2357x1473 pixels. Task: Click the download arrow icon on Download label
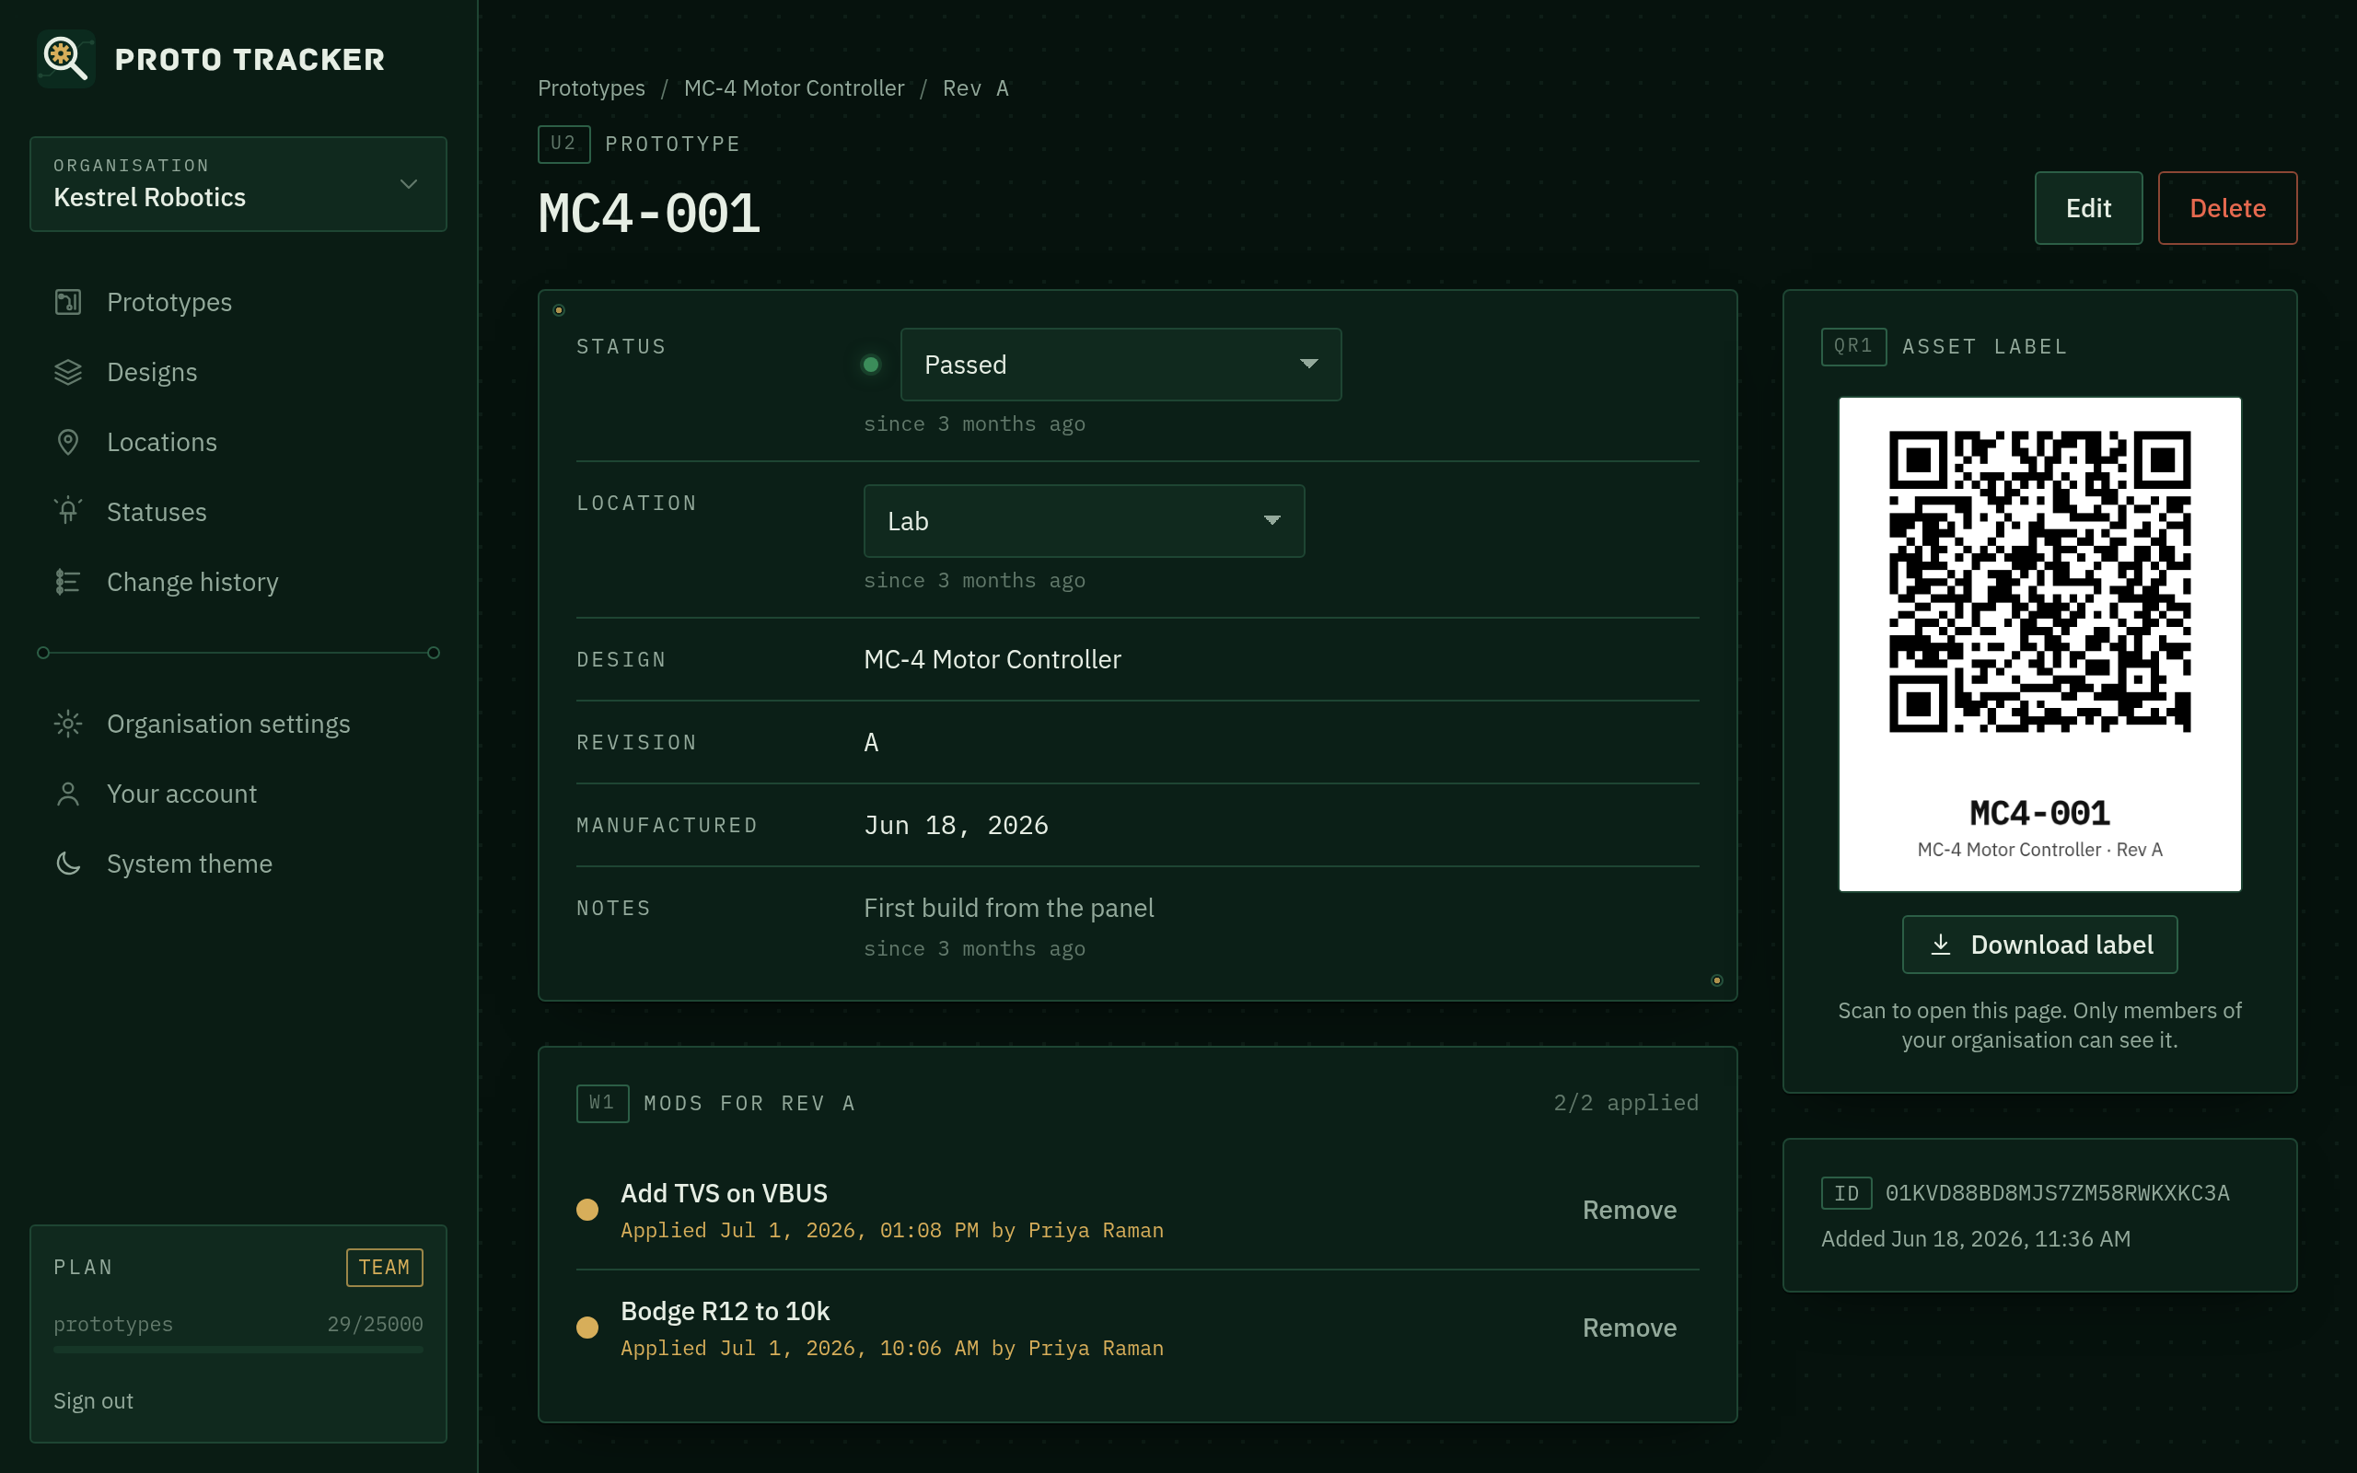pyautogui.click(x=1940, y=944)
